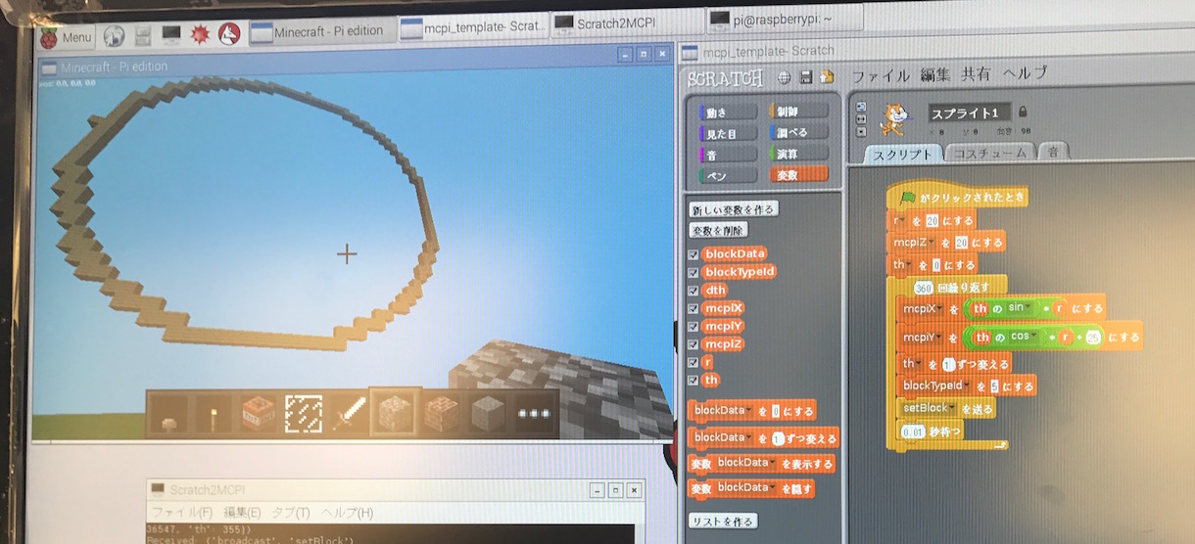Image resolution: width=1195 pixels, height=544 pixels.
Task: Toggle mcpiX variable checkbox
Action: 693,308
